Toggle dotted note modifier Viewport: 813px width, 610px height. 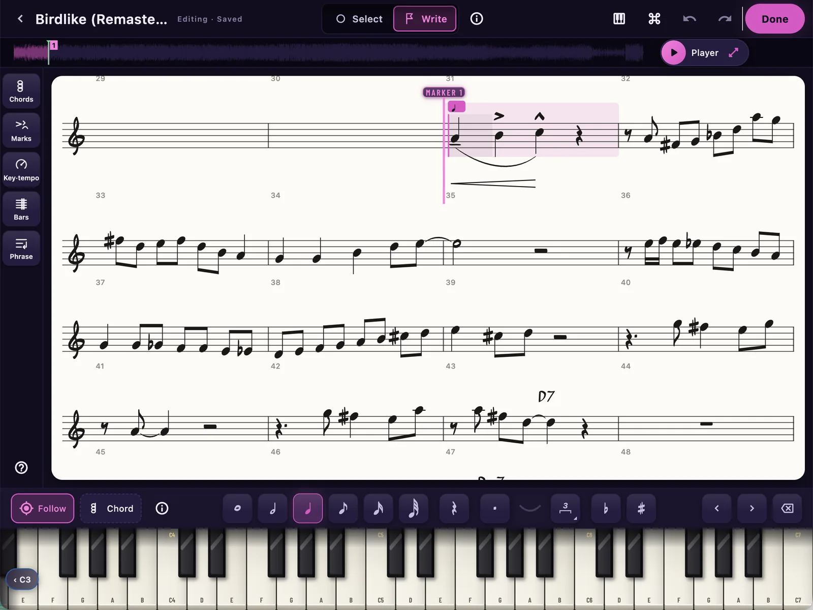tap(494, 508)
